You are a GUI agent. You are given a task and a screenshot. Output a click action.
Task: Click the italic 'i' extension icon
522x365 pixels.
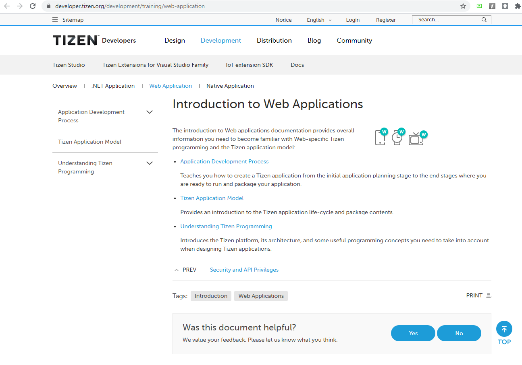pyautogui.click(x=492, y=6)
